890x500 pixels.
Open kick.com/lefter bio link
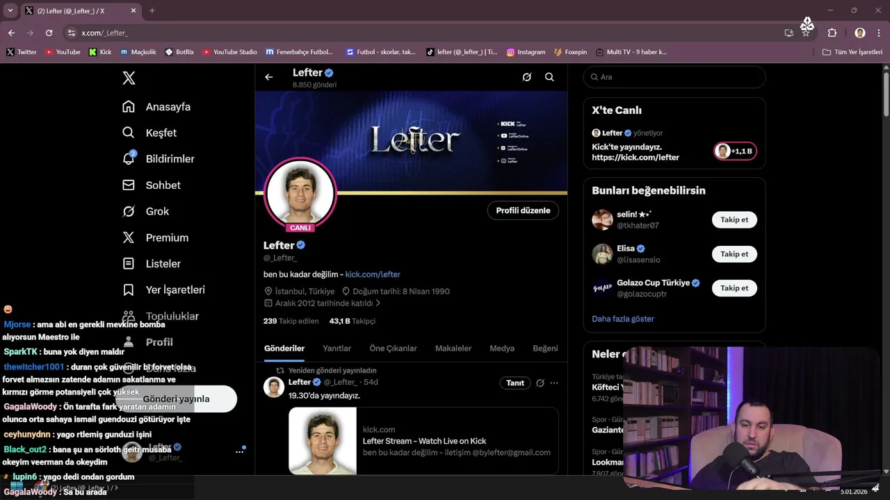[x=373, y=274]
